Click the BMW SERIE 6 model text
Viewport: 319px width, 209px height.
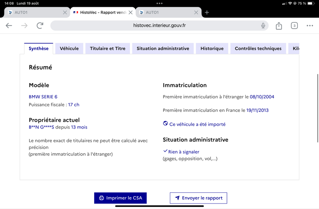(x=43, y=97)
